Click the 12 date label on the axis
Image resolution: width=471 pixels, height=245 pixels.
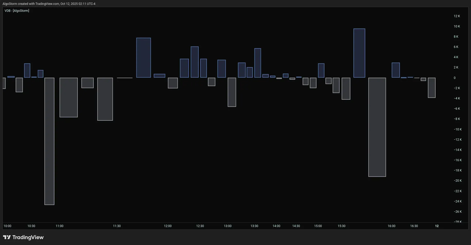(x=437, y=226)
